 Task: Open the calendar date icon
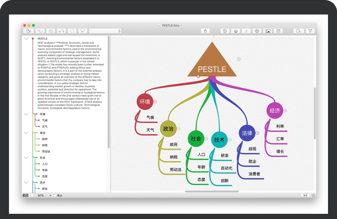(278, 31)
